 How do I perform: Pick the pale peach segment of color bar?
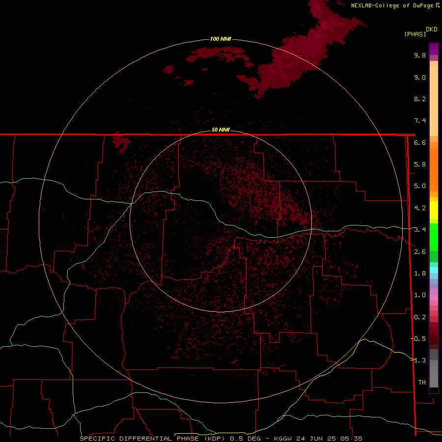point(434,100)
